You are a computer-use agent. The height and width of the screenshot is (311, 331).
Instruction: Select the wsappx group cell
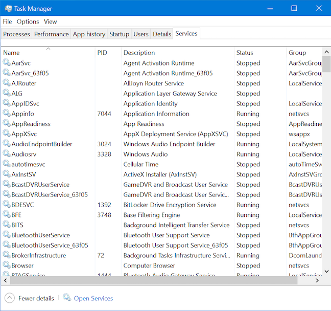(299, 134)
